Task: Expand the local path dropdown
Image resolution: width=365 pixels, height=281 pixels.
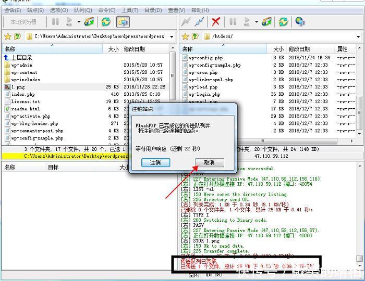Action: tap(172, 36)
